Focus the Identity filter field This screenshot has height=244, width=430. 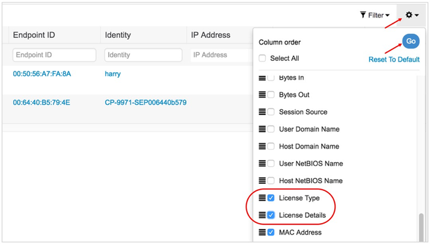(x=143, y=55)
